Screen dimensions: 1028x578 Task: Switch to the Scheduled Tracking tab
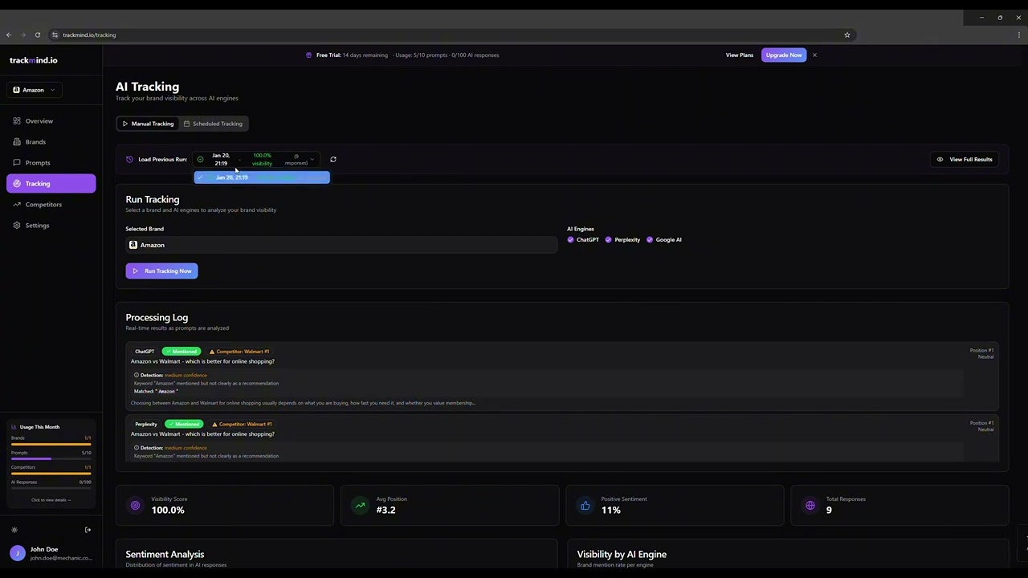tap(213, 124)
